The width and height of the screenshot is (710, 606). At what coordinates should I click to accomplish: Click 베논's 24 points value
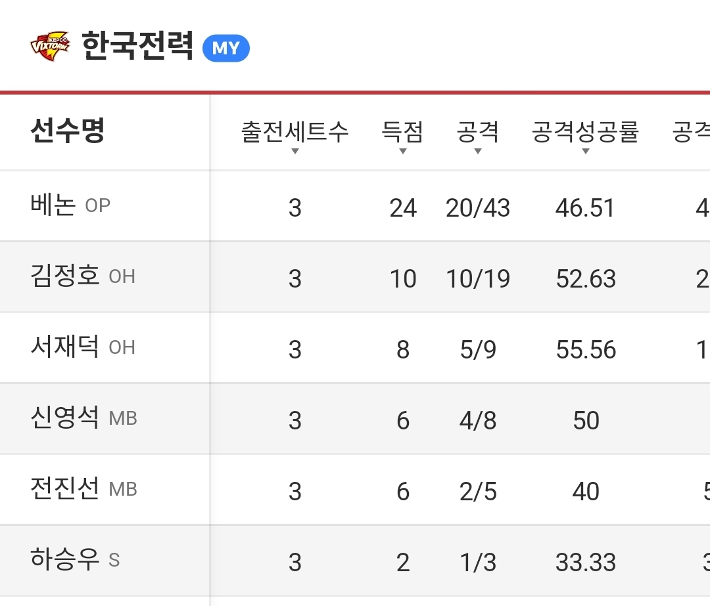(403, 208)
